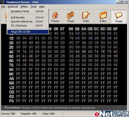Click the Thaiphoon Burner title bar icon
The height and width of the screenshot is (117, 129).
[2, 2]
